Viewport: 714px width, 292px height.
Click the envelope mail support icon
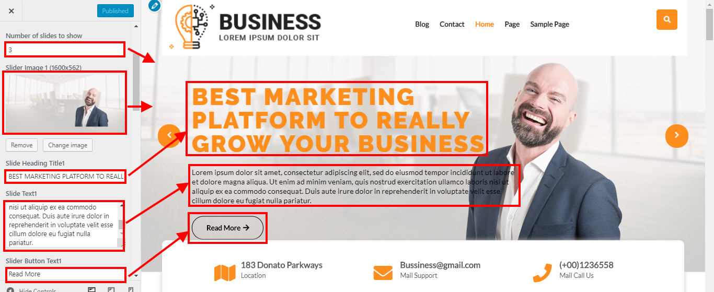[383, 273]
